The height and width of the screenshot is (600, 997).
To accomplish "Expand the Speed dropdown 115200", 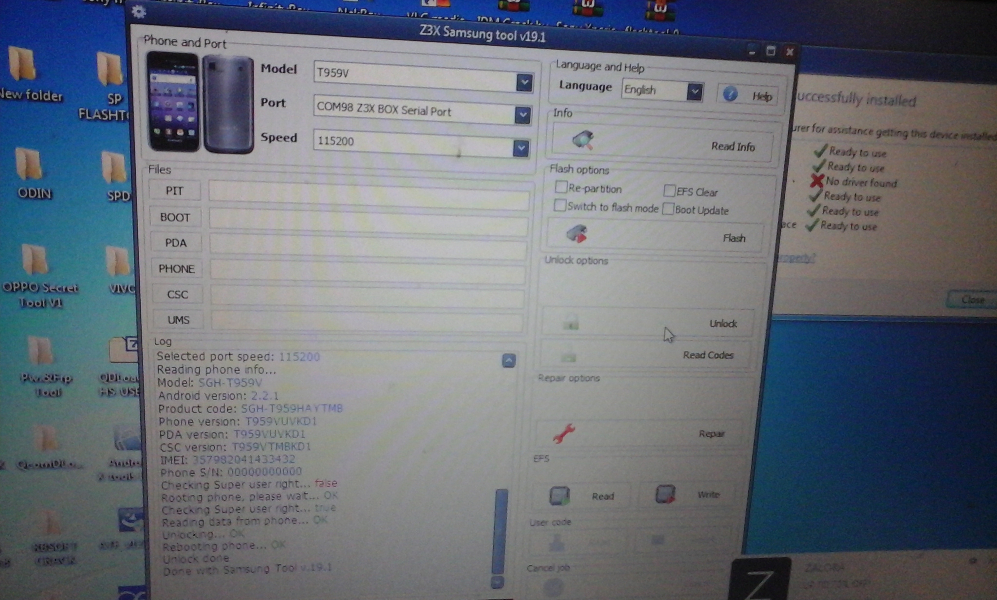I will click(x=520, y=148).
